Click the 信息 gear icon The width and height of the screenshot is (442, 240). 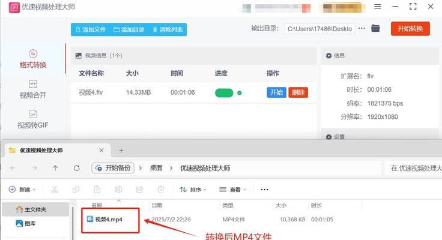[x=328, y=55]
